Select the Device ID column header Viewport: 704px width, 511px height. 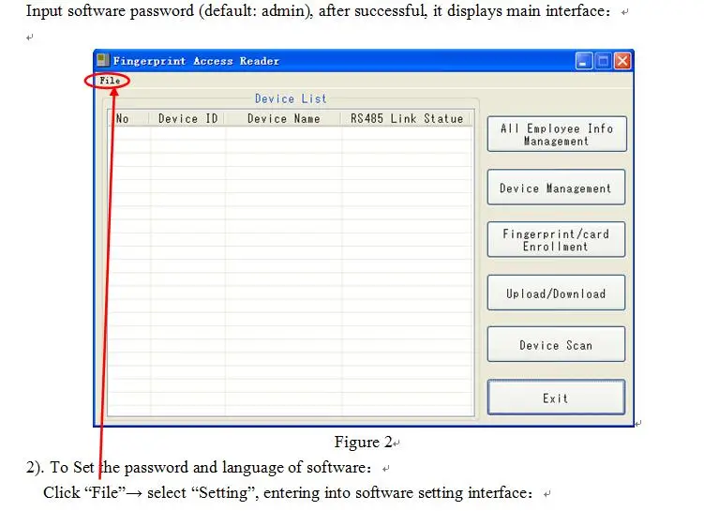187,119
